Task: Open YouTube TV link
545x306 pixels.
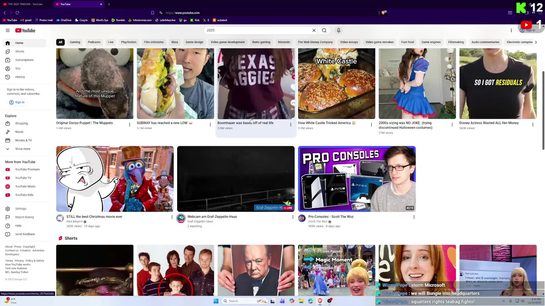Action: (25, 178)
